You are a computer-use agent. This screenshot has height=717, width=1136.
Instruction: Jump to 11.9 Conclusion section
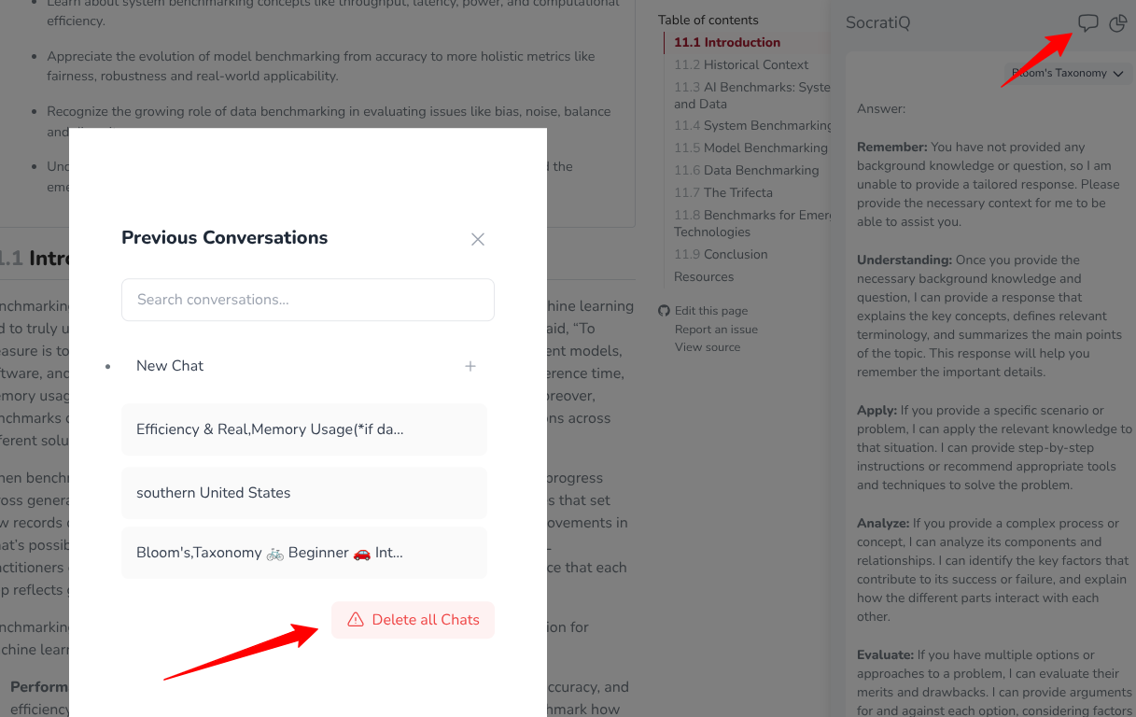pos(721,254)
